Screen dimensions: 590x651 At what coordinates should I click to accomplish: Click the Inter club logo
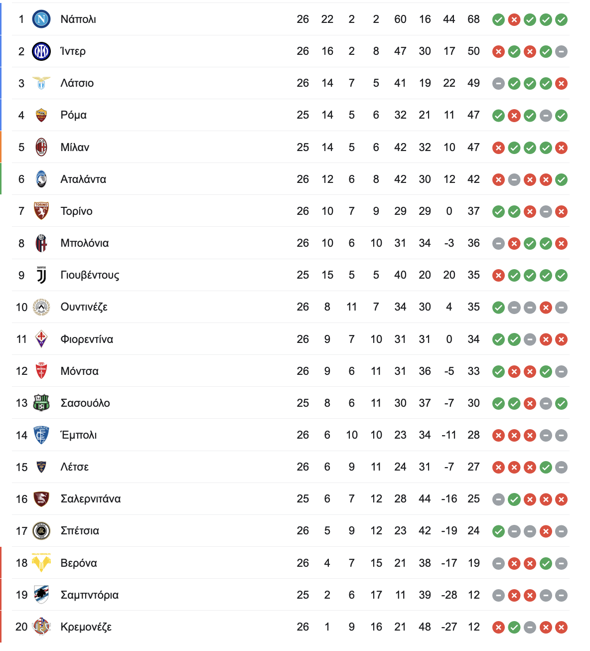click(41, 51)
